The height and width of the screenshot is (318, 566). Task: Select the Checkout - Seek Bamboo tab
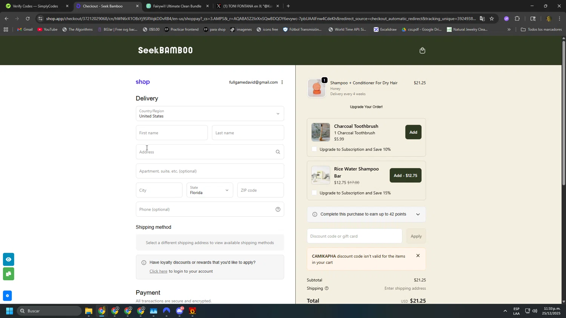(x=107, y=6)
